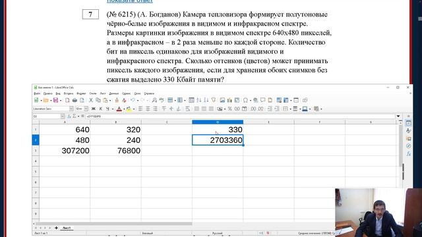The image size is (422, 237).
Task: Open the Файл menu
Action: (x=37, y=93)
